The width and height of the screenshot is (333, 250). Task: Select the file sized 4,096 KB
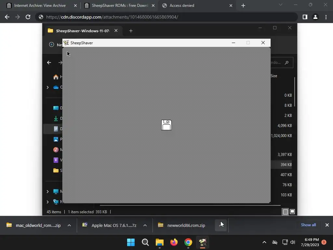[x=285, y=126]
